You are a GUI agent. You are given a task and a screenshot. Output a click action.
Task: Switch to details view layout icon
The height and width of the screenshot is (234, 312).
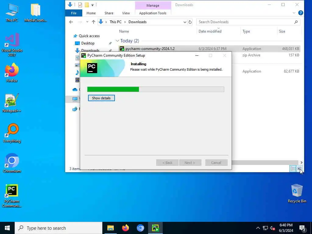tap(293, 169)
